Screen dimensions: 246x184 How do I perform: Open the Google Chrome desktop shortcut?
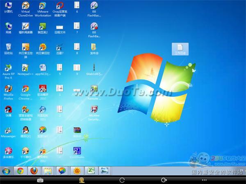coord(25,89)
